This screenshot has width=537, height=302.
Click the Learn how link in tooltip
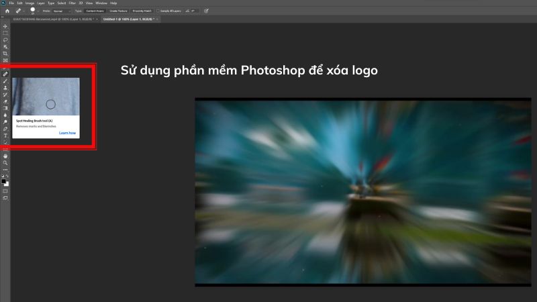(x=67, y=133)
